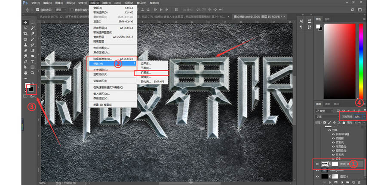Choose 色彩范围(C)... menu entry
The width and height of the screenshot is (387, 185).
tap(113, 48)
